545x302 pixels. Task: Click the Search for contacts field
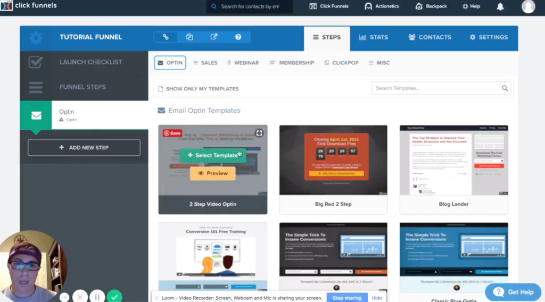click(x=250, y=6)
